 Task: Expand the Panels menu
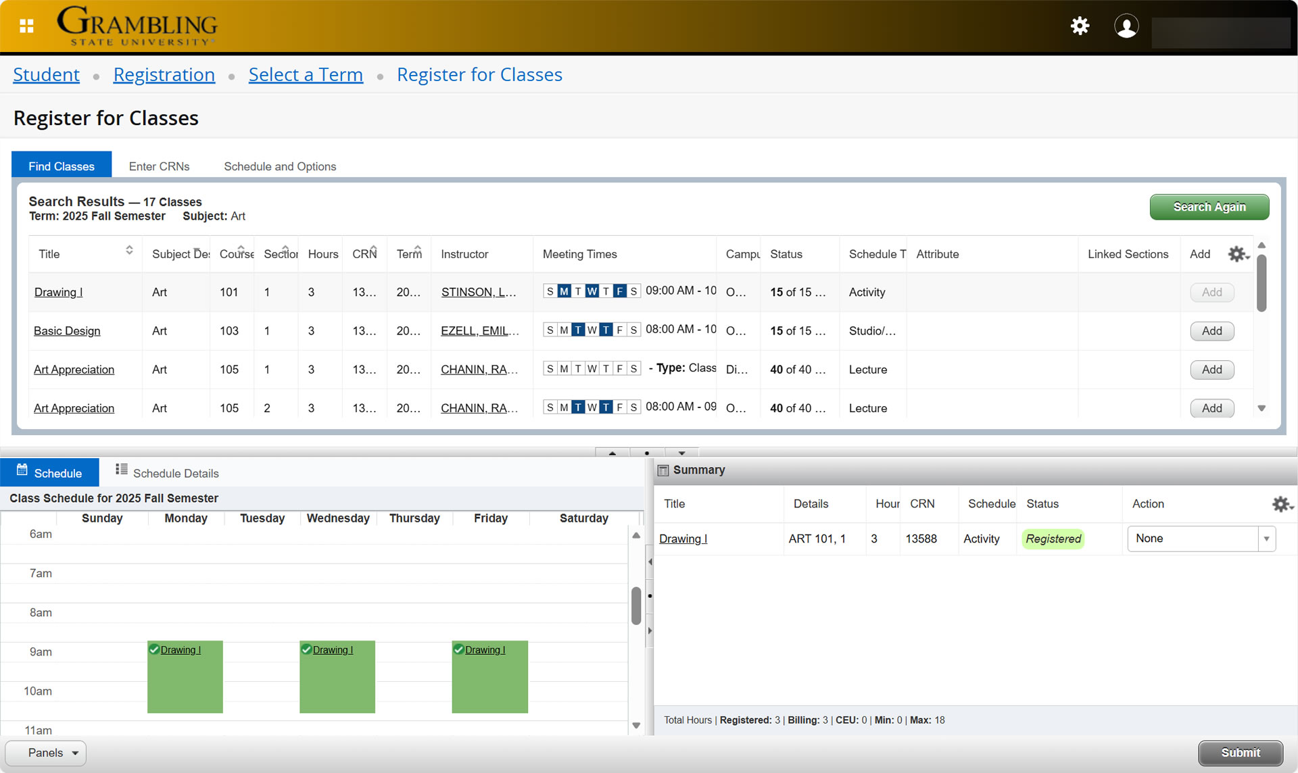[x=45, y=753]
